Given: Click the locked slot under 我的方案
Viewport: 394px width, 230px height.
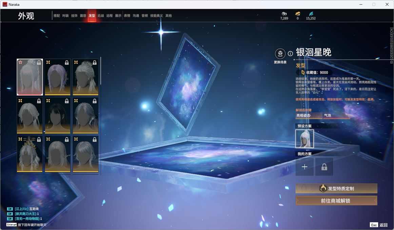Looking at the screenshot, I should click(x=324, y=167).
